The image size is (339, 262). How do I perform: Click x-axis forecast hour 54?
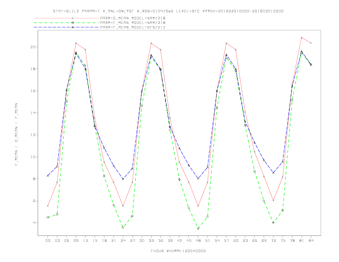[x=217, y=241]
